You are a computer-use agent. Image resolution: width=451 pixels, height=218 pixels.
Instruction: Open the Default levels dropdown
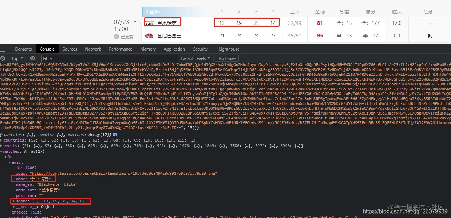pos(196,58)
